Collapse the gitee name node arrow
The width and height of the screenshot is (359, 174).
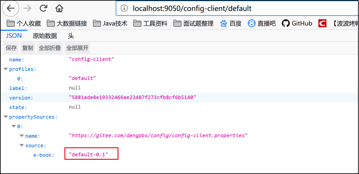(x=22, y=136)
